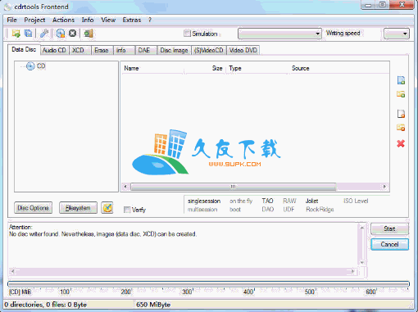Click the add folder icon on right side
This screenshot has width=418, height=312.
tap(401, 94)
